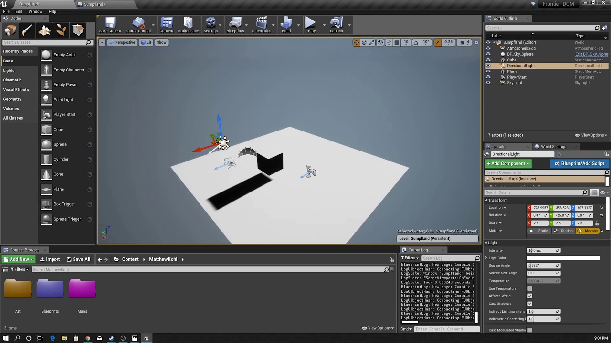
Task: Click the Point Light class icon
Action: pyautogui.click(x=46, y=100)
